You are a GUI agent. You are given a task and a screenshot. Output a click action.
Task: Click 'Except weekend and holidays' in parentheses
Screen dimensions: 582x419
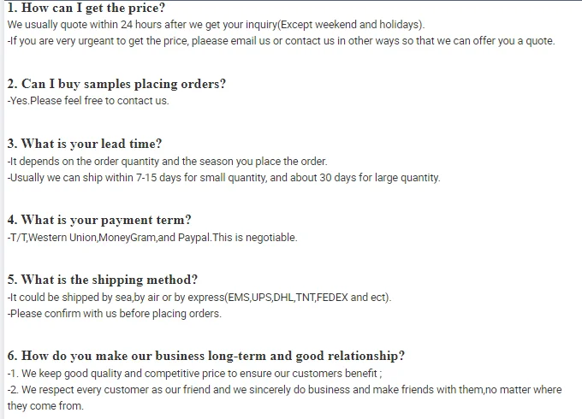point(350,25)
